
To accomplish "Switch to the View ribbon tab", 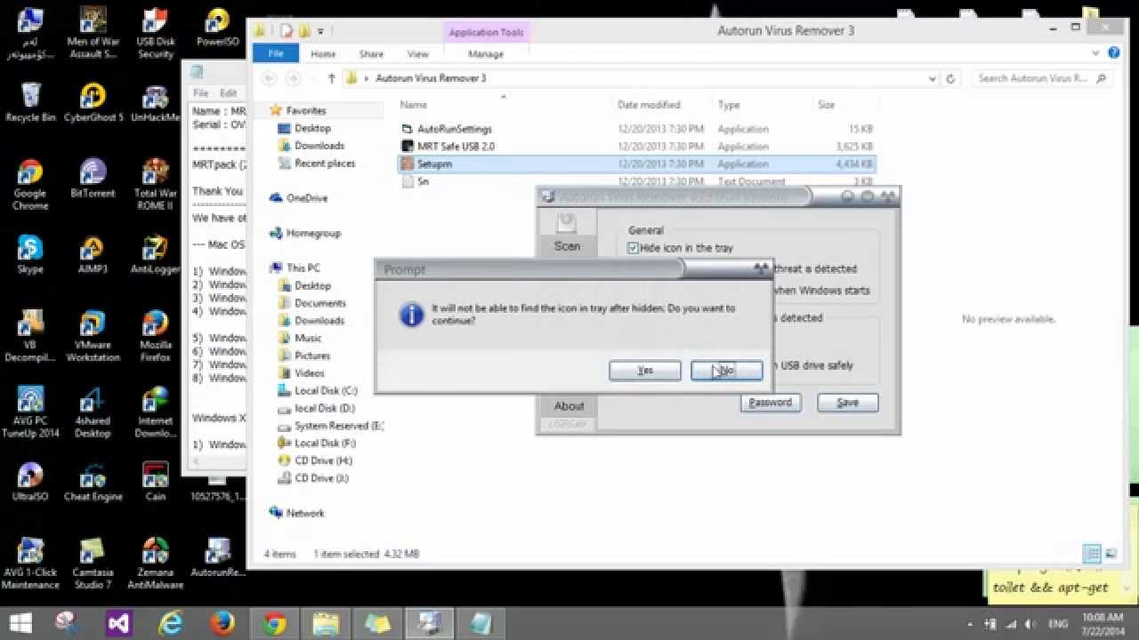I will coord(417,54).
